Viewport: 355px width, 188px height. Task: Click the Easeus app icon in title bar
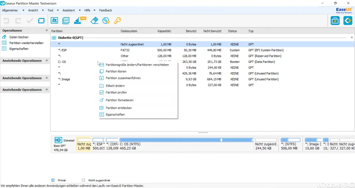tap(2, 3)
